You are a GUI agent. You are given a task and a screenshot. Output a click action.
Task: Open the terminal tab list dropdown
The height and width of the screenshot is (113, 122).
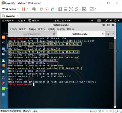click(x=113, y=34)
